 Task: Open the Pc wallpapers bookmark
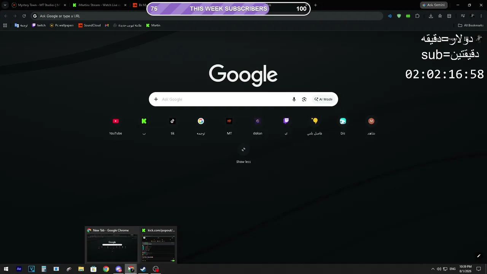point(62,25)
